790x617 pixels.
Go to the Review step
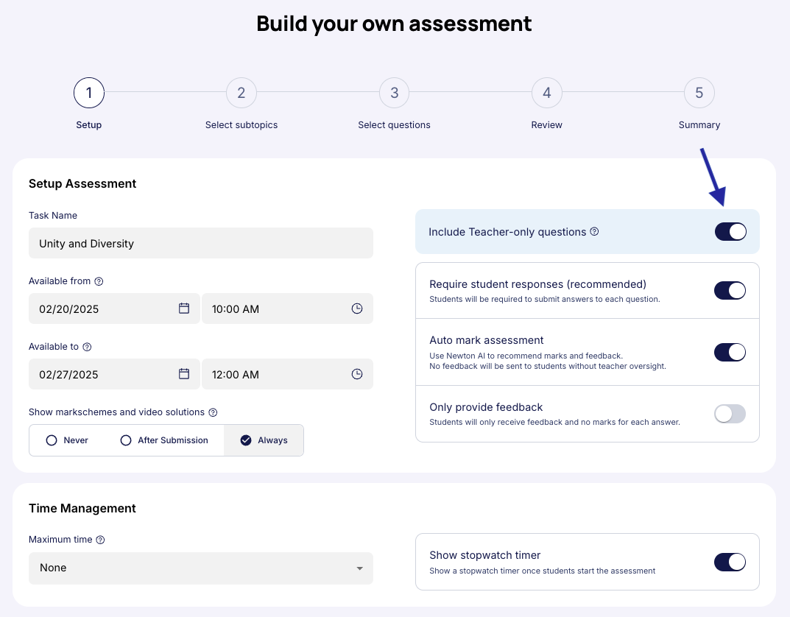click(546, 93)
